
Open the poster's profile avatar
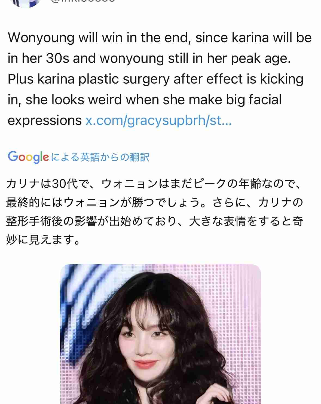pyautogui.click(x=25, y=3)
